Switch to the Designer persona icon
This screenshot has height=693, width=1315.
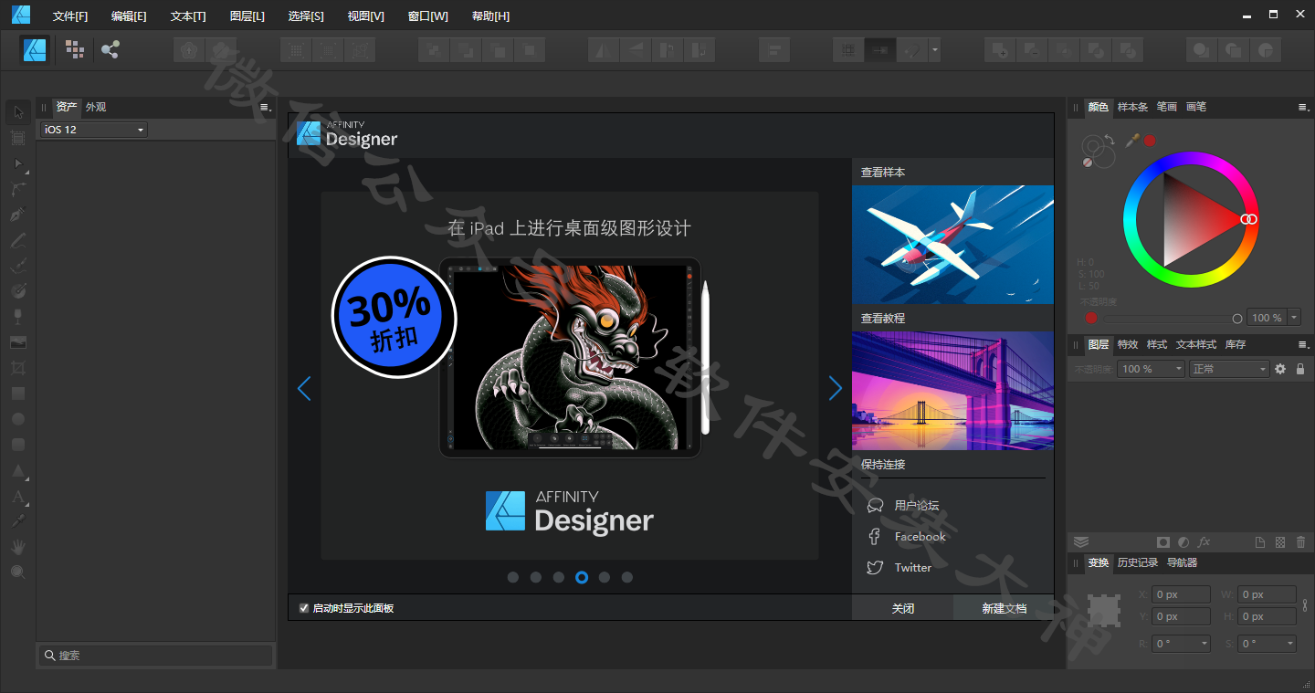point(36,49)
